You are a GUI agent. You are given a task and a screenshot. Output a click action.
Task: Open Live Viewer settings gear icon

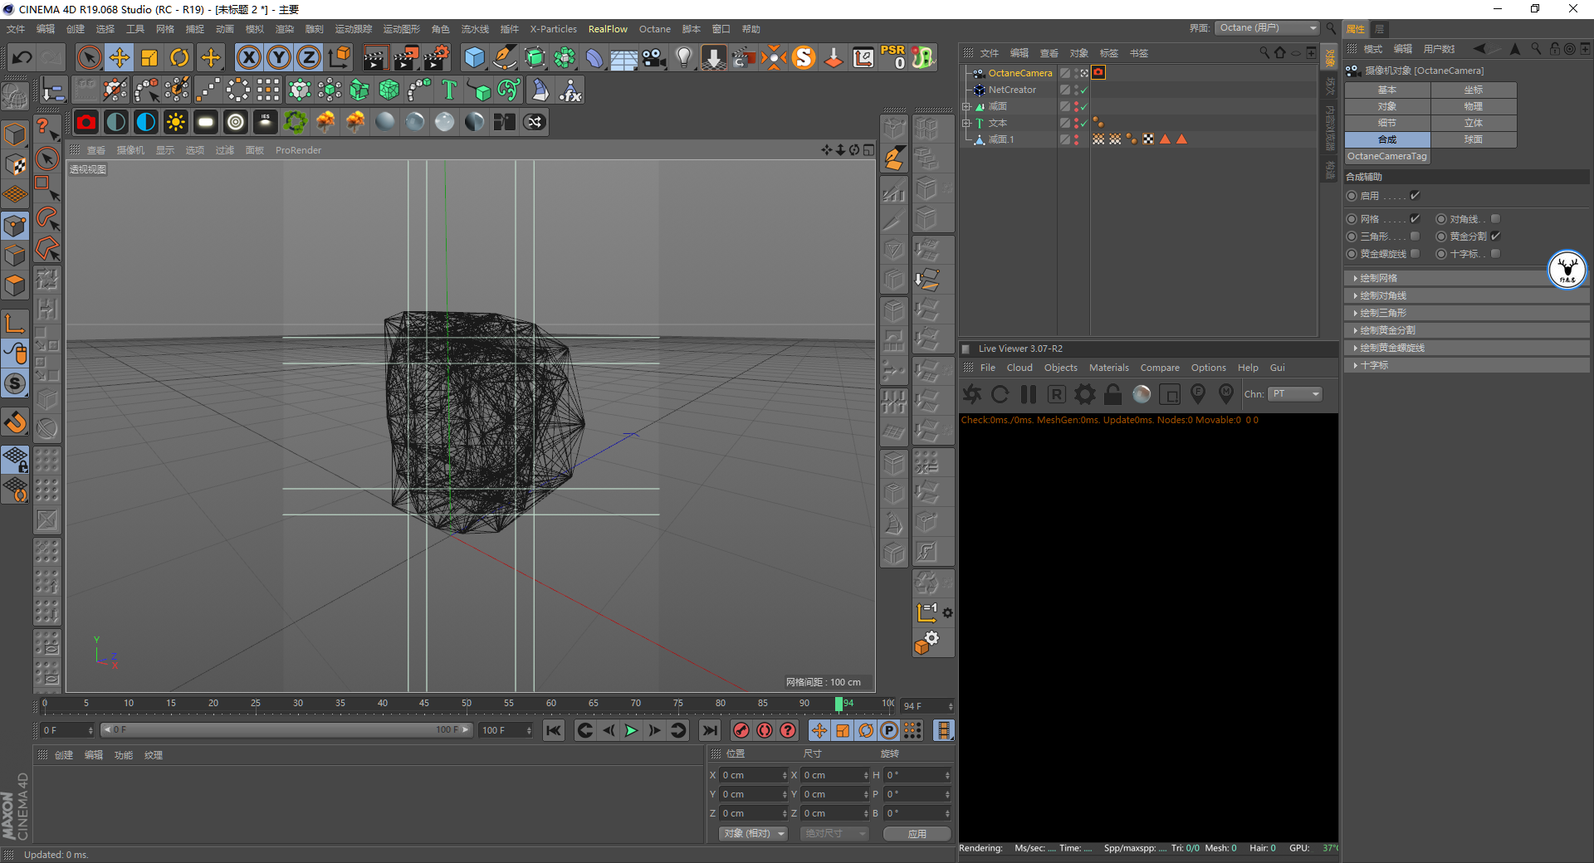click(x=1084, y=394)
